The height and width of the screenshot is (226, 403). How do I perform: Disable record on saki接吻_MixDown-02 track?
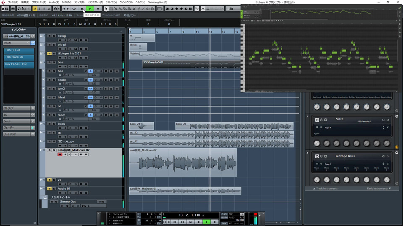click(60, 154)
